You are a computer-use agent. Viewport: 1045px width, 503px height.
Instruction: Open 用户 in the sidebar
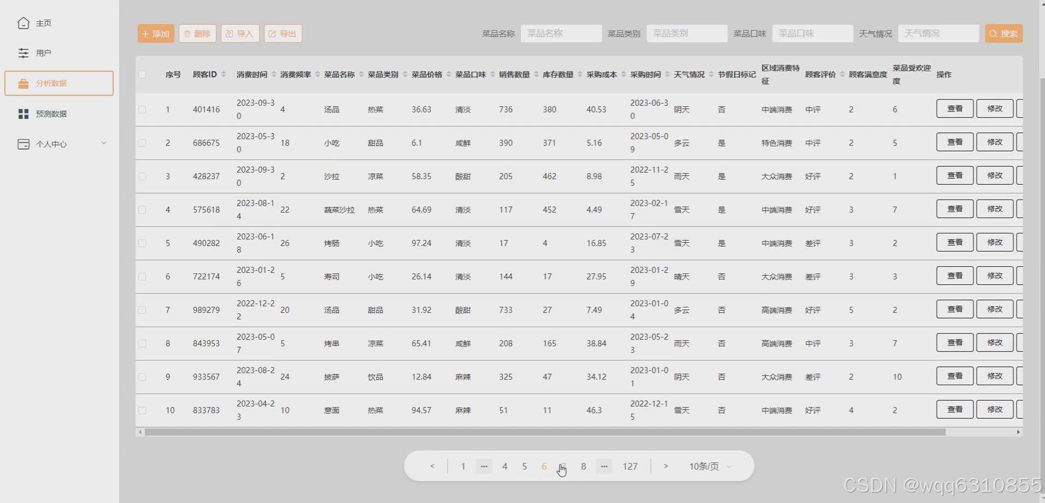(x=59, y=53)
